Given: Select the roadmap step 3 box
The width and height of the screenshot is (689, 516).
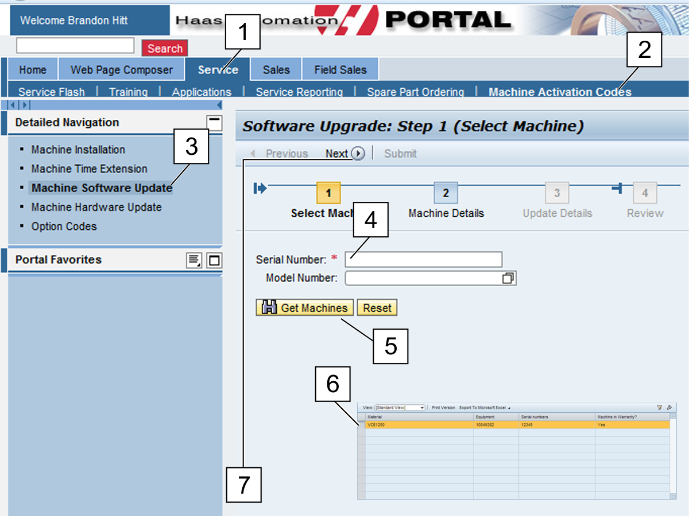Looking at the screenshot, I should pyautogui.click(x=556, y=193).
